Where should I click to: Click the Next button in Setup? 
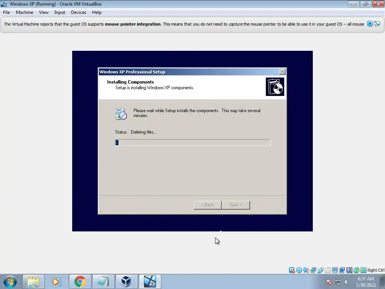(x=236, y=205)
